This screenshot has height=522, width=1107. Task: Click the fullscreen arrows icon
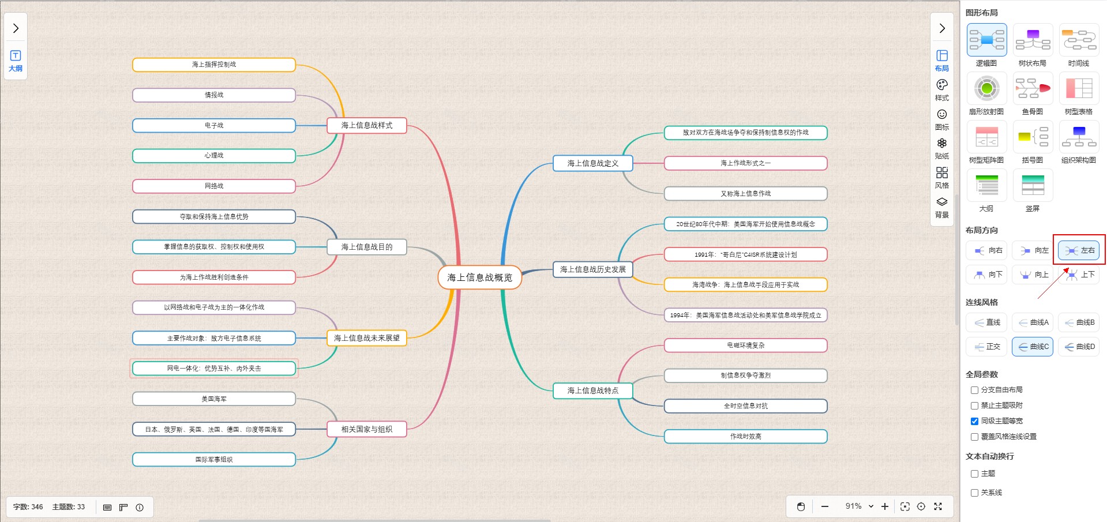(x=938, y=506)
